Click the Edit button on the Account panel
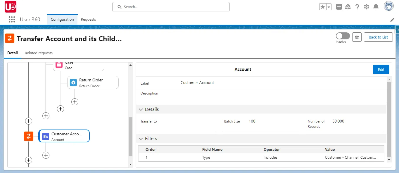Screen dimensions: 399x173 (x=381, y=69)
